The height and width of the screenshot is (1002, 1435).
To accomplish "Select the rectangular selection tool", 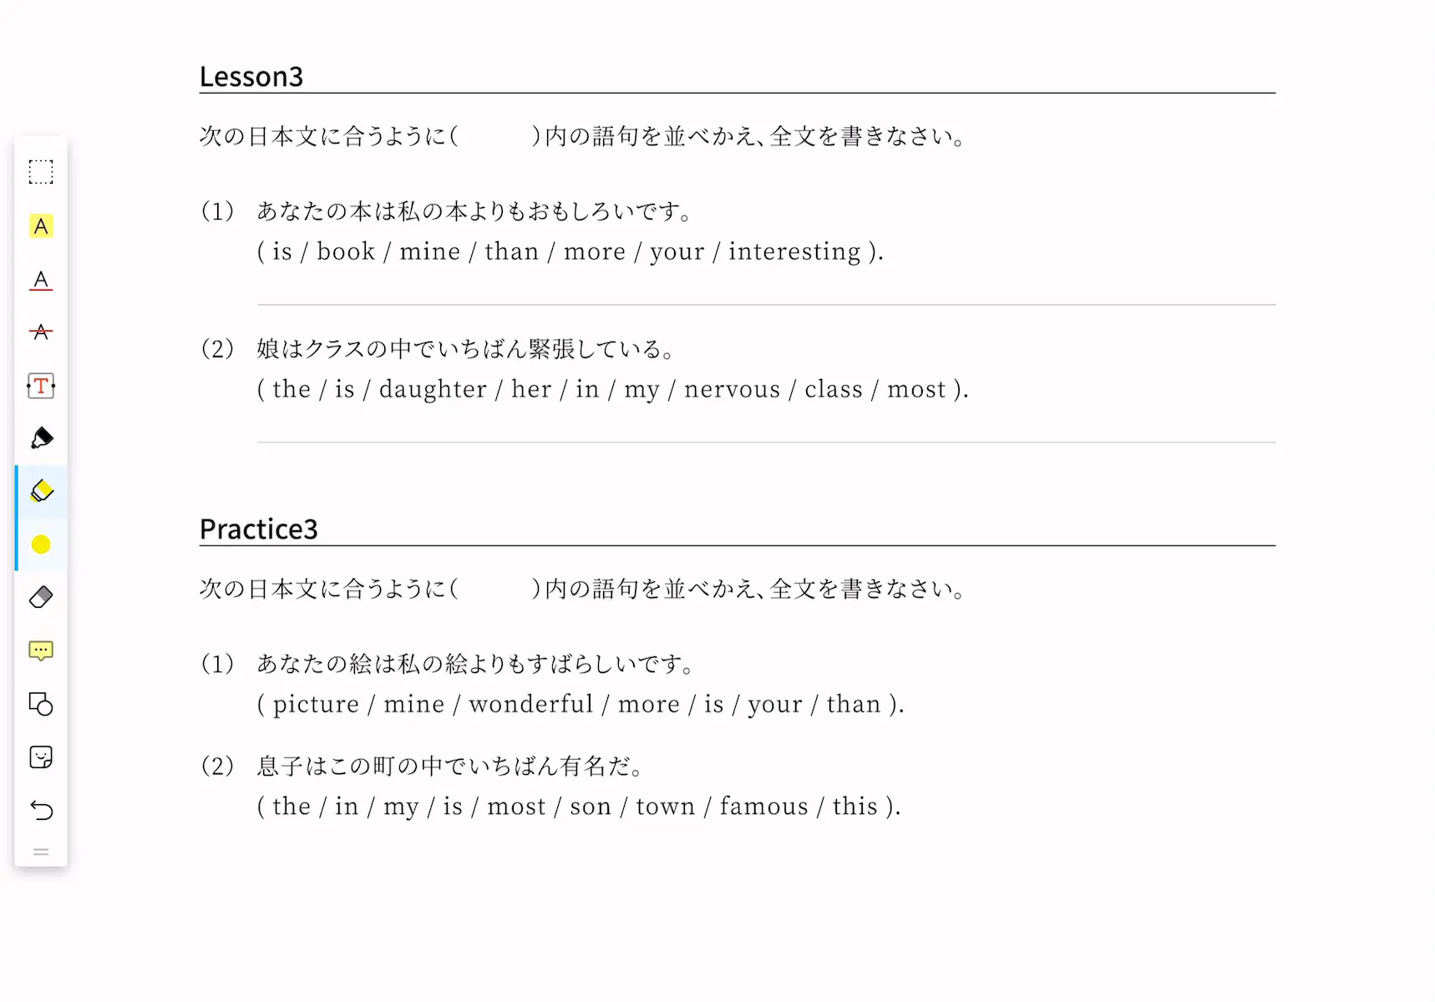I will point(41,172).
